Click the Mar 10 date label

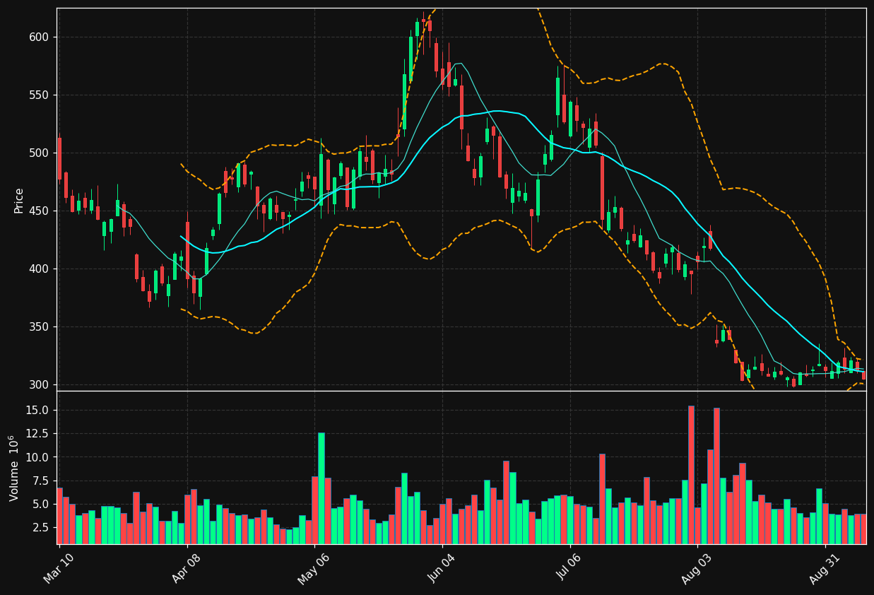pyautogui.click(x=57, y=569)
